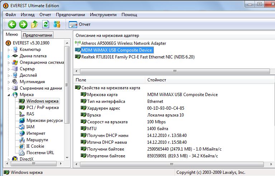Viewport: 275px width, 176px height.
Task: Open IE Cookie in the tree
Action: pyautogui.click(x=35, y=146)
